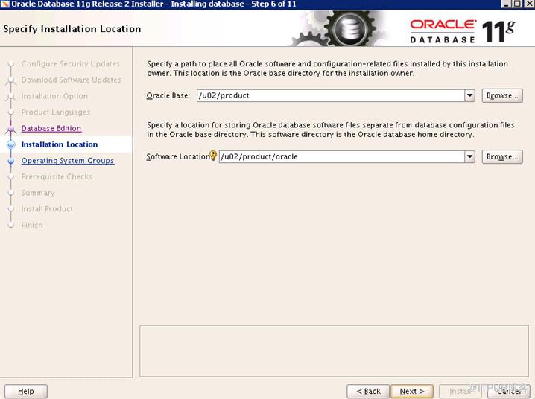Maximize the installer window
This screenshot has height=399, width=535.
pos(517,4)
